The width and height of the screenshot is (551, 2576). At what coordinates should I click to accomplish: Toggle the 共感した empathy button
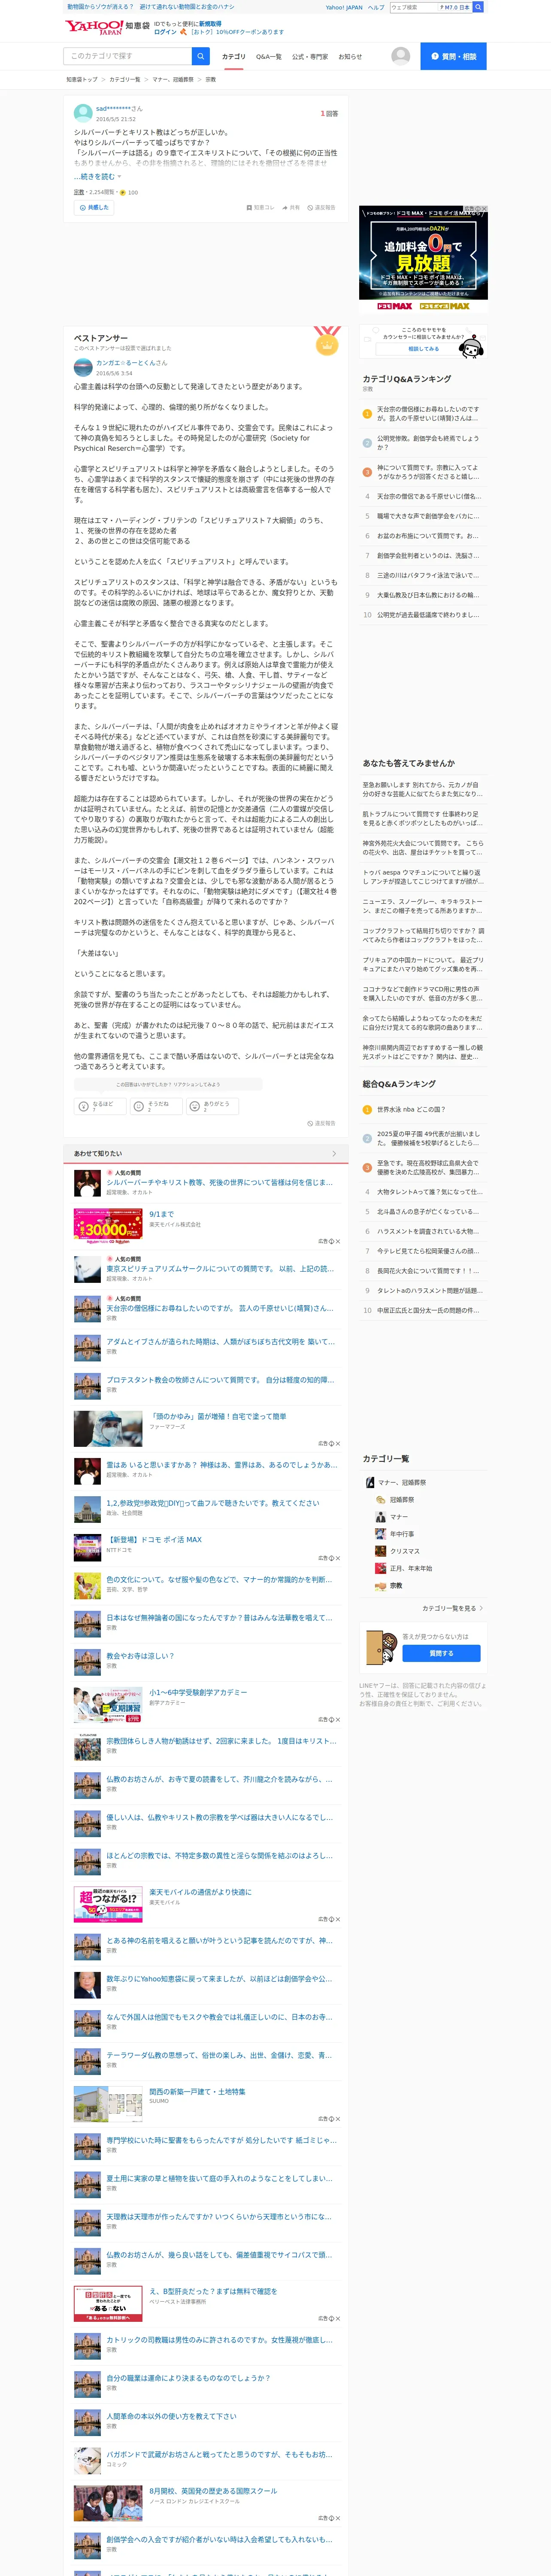pyautogui.click(x=93, y=208)
